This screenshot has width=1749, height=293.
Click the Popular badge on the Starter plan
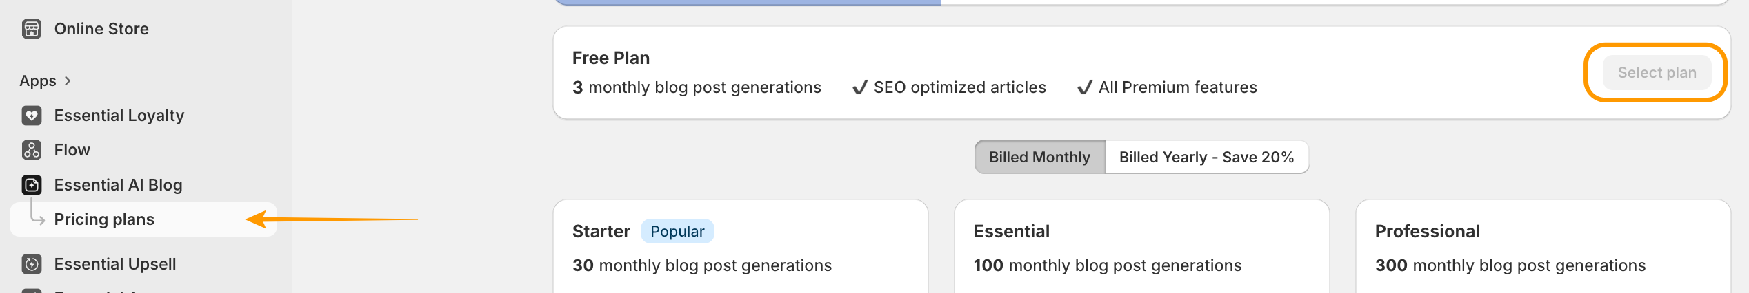pos(677,232)
